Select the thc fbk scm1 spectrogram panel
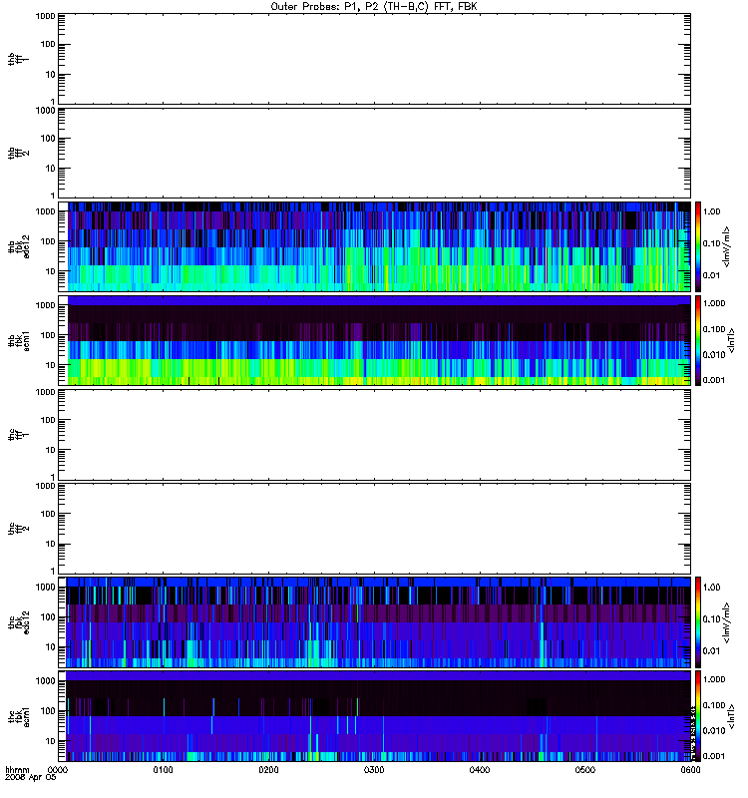 coord(375,716)
